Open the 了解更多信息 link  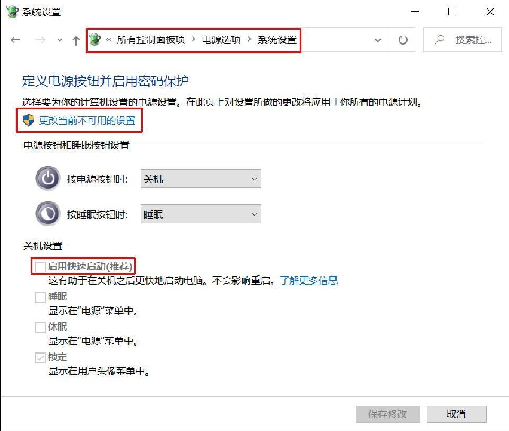click(x=308, y=280)
